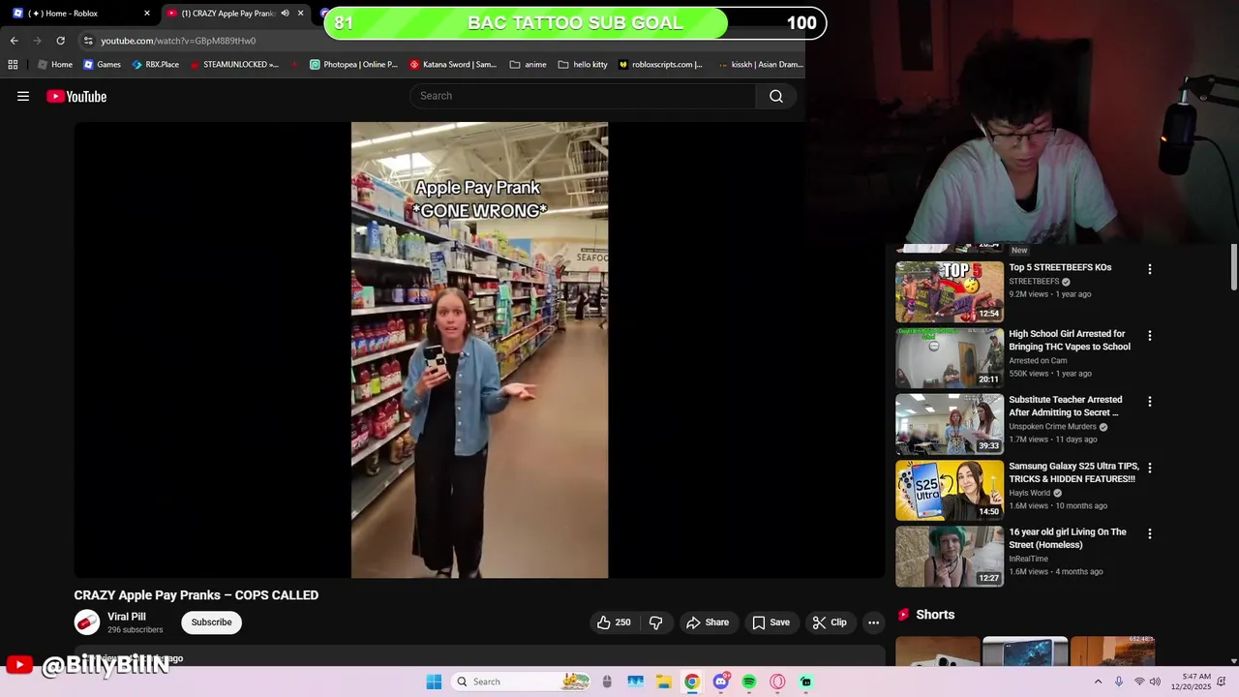
Task: Open options for Top 5 STREETBEEFS KOs
Action: point(1150,269)
